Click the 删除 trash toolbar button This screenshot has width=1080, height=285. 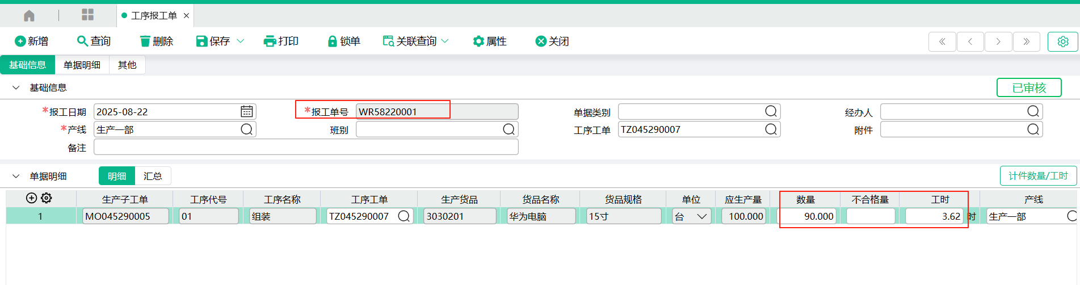156,41
